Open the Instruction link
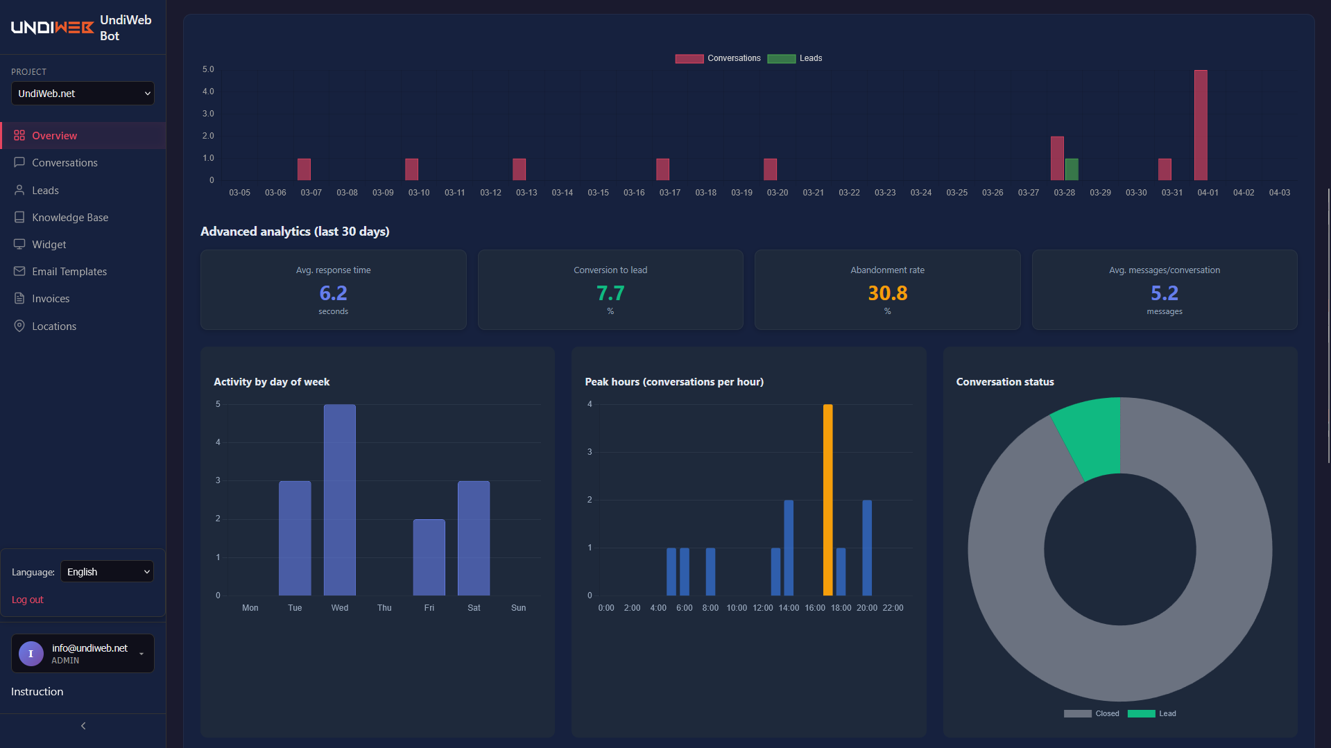1331x748 pixels. [36, 691]
